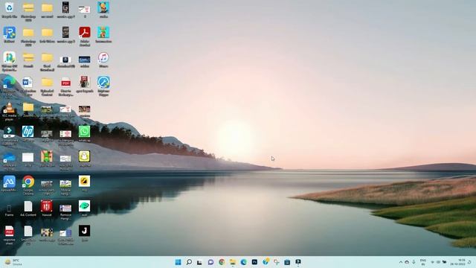Viewport: 476px width, 268px height.
Task: Select the blue cloud shortcut on desktop
Action: click(x=9, y=161)
